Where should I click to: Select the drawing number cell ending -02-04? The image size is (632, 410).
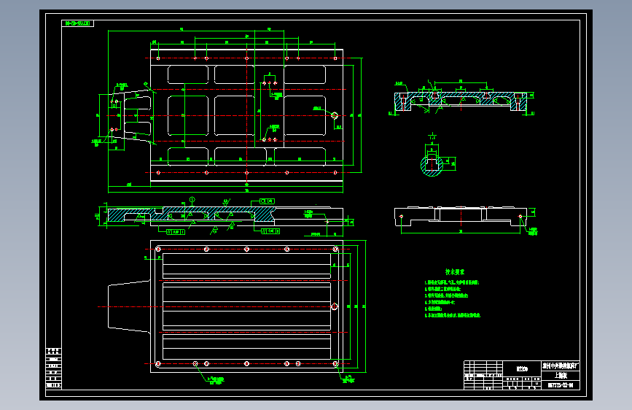click(561, 385)
